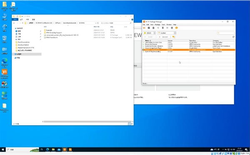Click the notification center icon in system tray
The height and width of the screenshot is (155, 250).
coord(246,150)
